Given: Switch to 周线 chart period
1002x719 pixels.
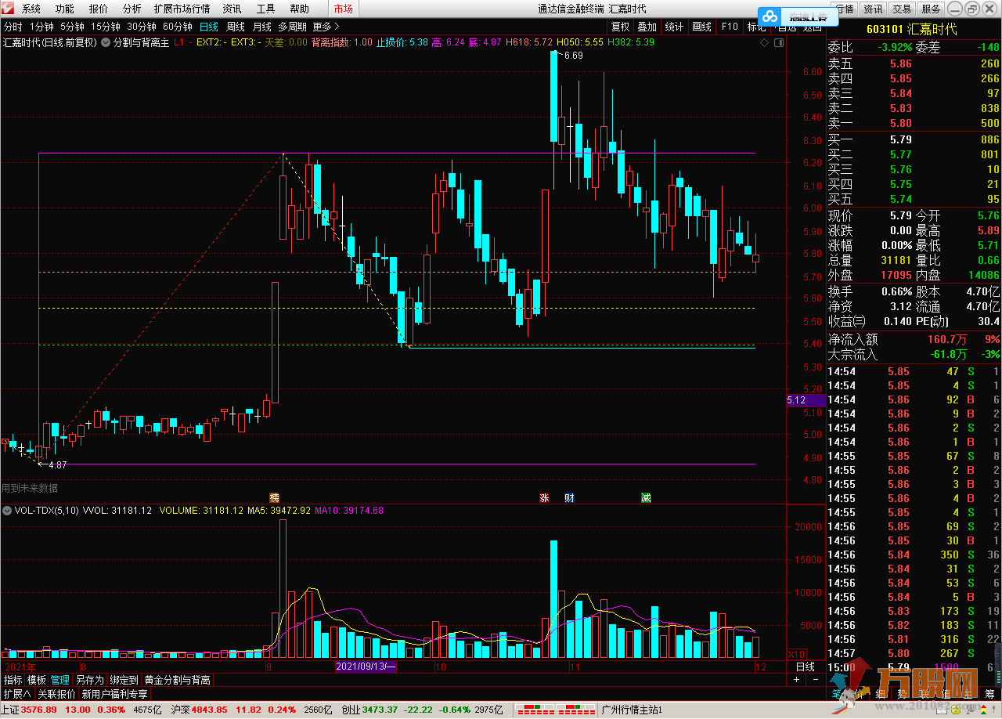Looking at the screenshot, I should pos(236,27).
